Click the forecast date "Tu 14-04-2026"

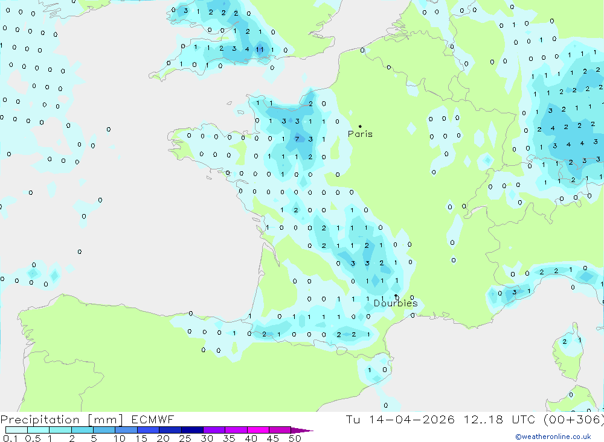(x=400, y=419)
